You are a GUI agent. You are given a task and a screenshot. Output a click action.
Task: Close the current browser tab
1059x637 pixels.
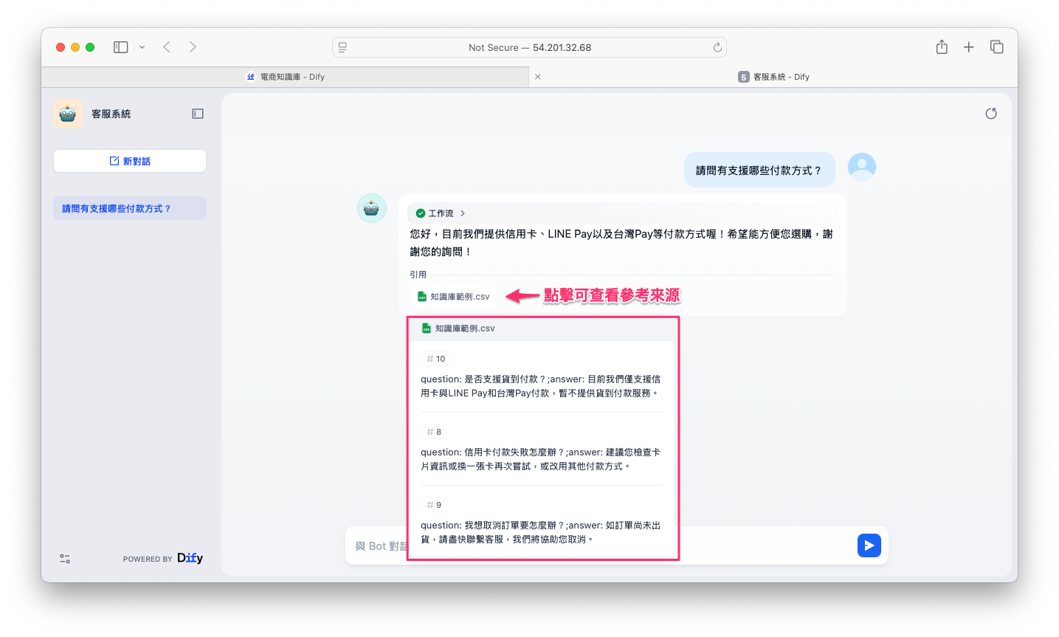click(537, 77)
